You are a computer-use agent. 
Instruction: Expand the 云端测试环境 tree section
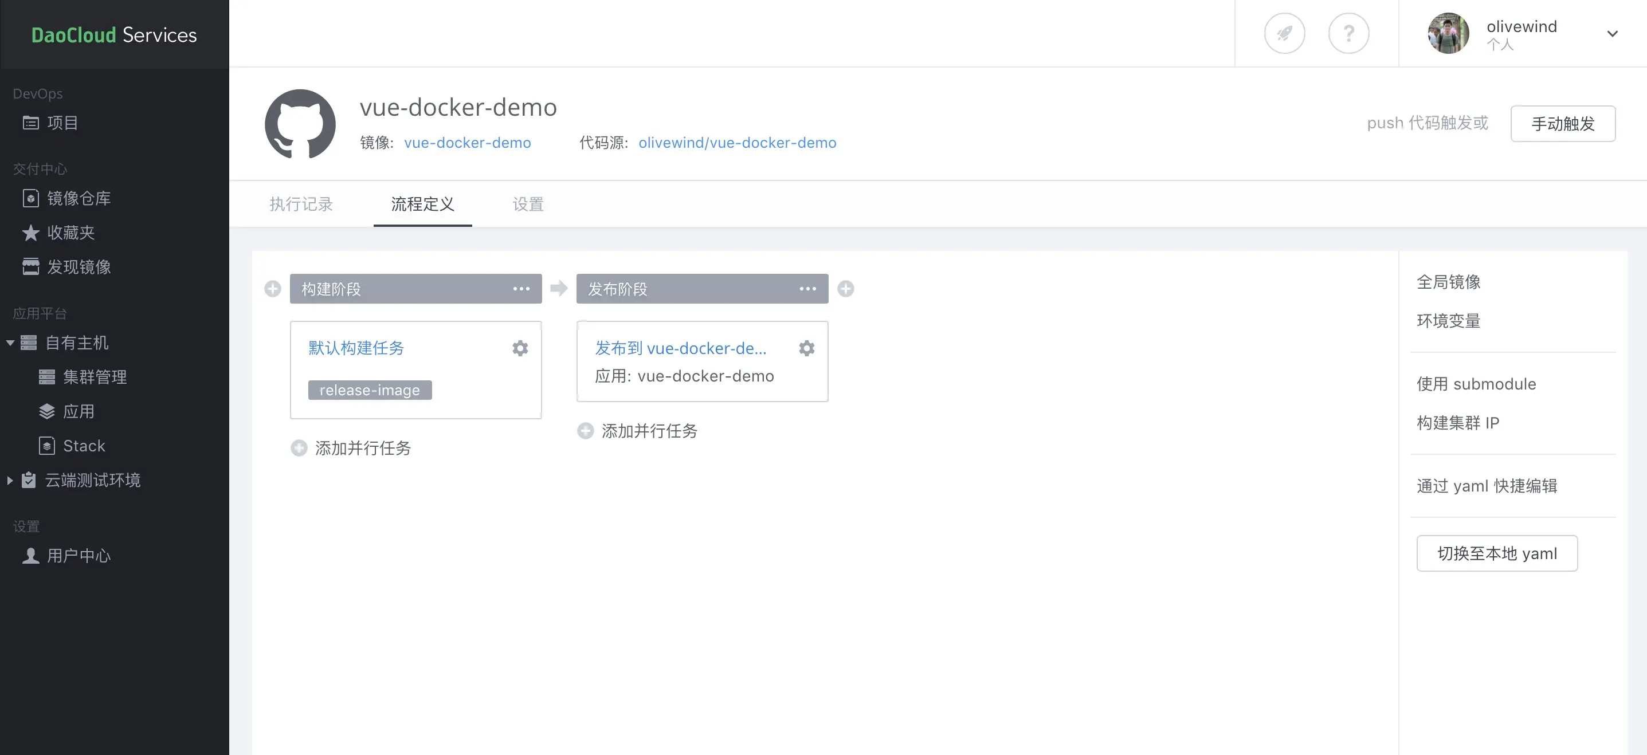point(10,480)
